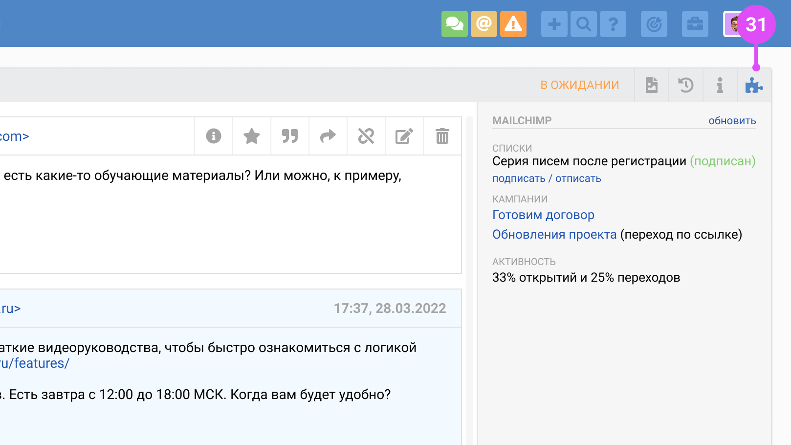Open the status dropdown showing В ОЖИДАНИИ
791x445 pixels.
point(579,84)
